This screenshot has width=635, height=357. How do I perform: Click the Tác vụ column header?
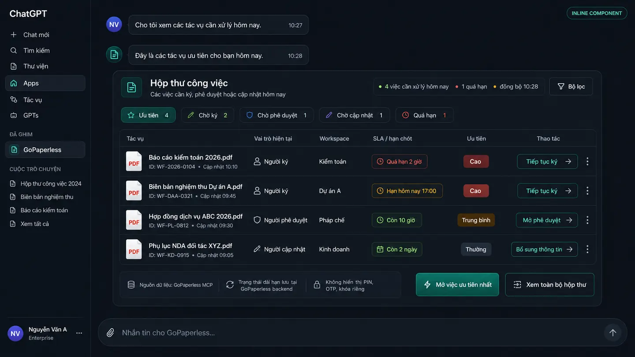[x=135, y=138]
